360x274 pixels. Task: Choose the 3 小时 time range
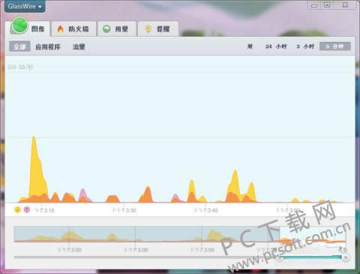click(305, 47)
